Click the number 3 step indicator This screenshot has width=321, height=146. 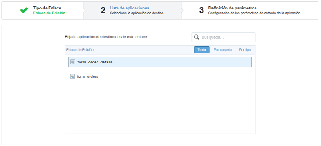click(x=201, y=10)
